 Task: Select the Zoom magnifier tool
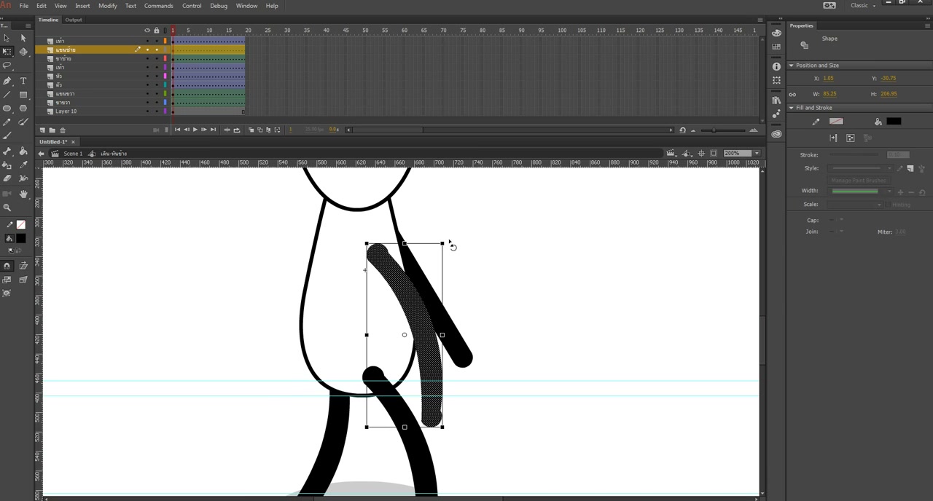pos(7,208)
